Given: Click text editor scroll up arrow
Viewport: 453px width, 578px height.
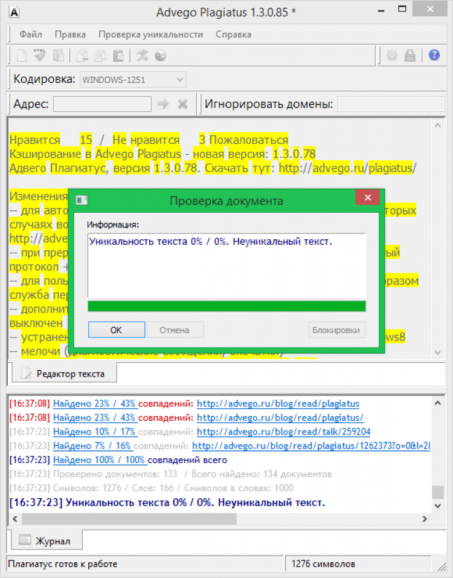Looking at the screenshot, I should [x=437, y=126].
